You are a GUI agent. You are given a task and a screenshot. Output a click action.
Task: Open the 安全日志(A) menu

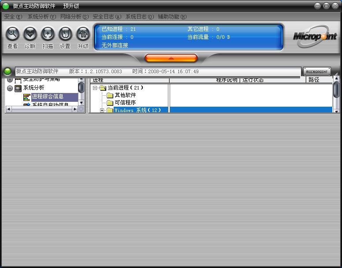point(107,17)
